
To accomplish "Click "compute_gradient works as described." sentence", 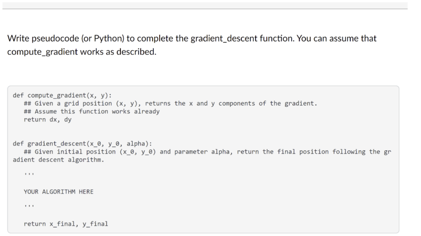I will tap(82, 54).
